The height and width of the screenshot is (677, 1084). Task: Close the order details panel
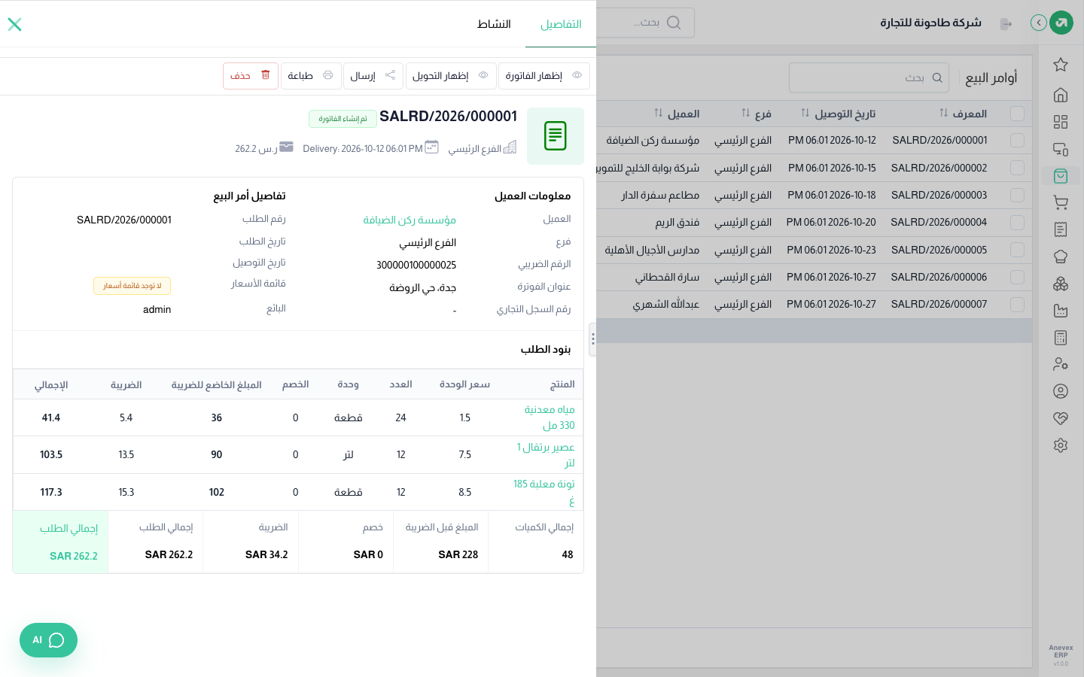click(x=14, y=24)
